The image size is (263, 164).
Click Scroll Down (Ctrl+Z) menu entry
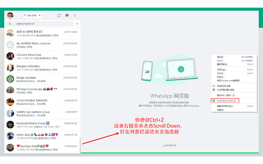[225, 101]
